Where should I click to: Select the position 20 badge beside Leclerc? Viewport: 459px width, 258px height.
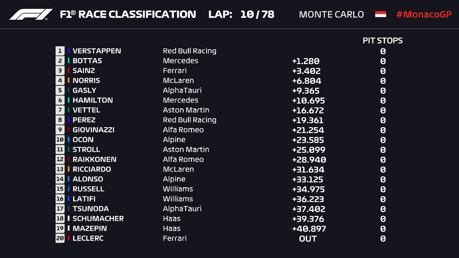[60, 238]
